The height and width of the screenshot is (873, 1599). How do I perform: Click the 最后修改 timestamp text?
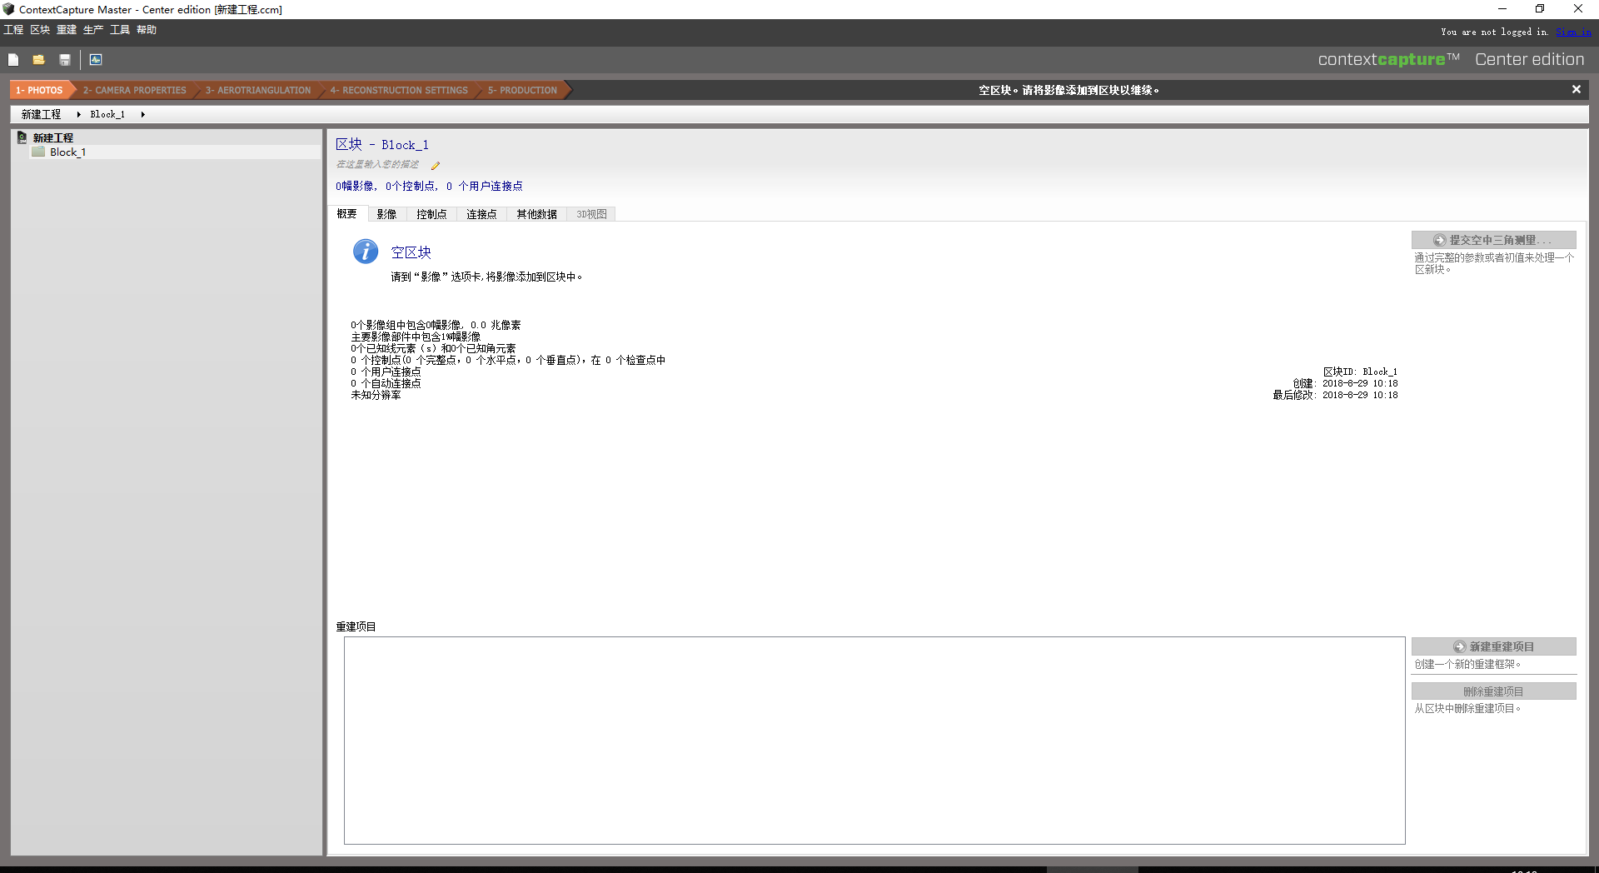coord(1335,395)
